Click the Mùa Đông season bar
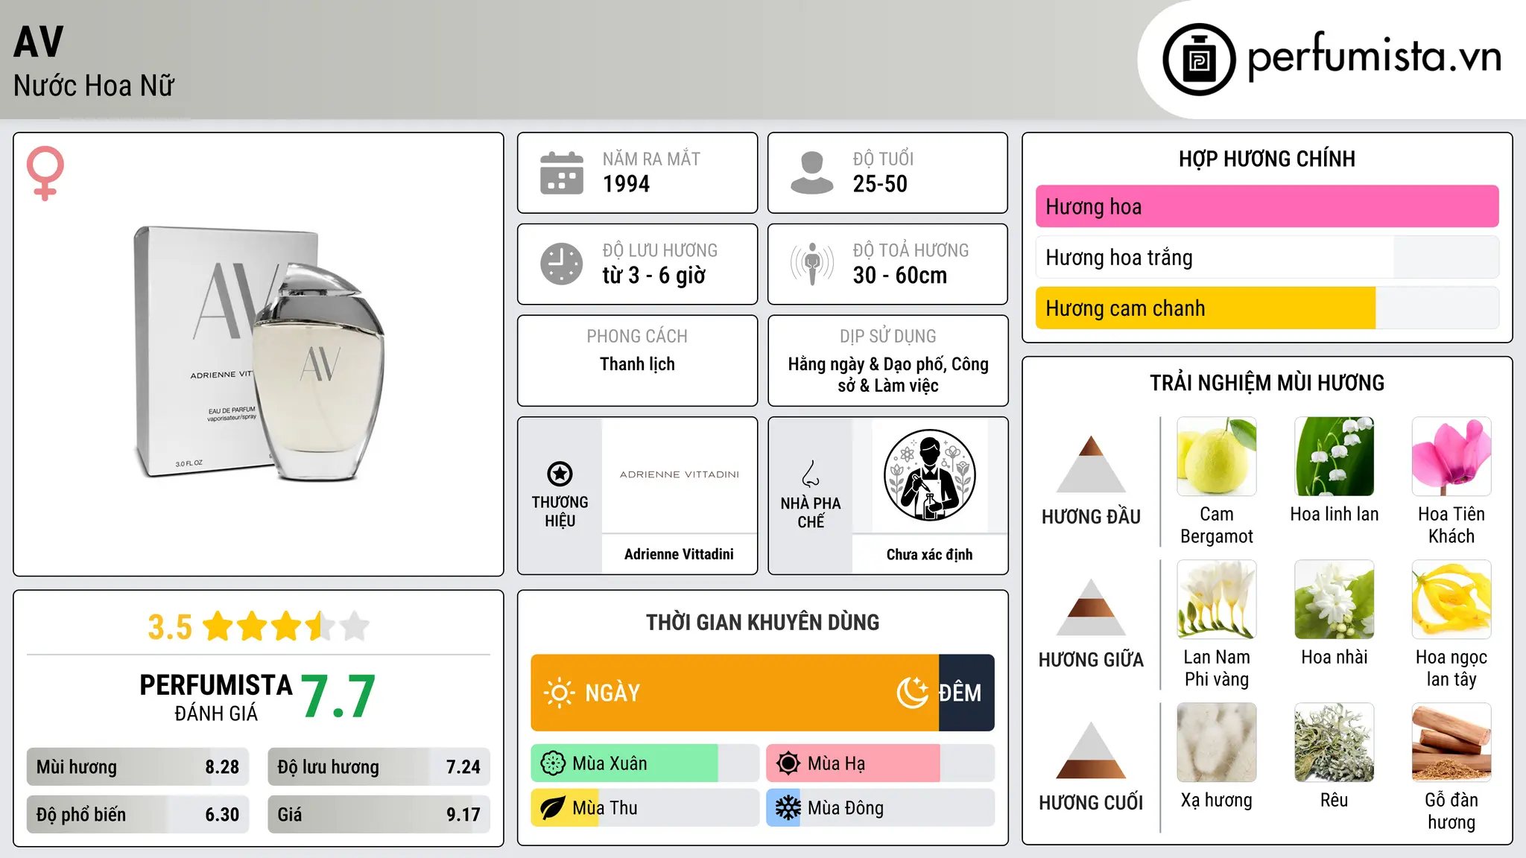The width and height of the screenshot is (1526, 858). [881, 808]
